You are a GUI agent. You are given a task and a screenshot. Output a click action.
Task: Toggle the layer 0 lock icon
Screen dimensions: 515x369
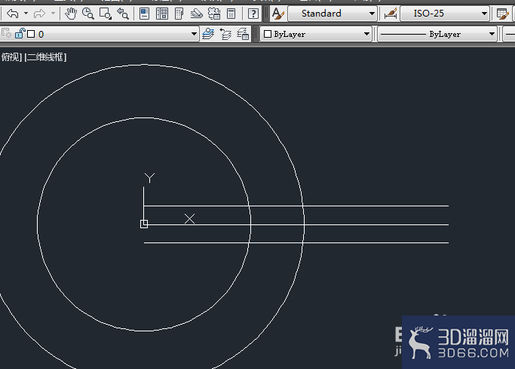pos(20,33)
